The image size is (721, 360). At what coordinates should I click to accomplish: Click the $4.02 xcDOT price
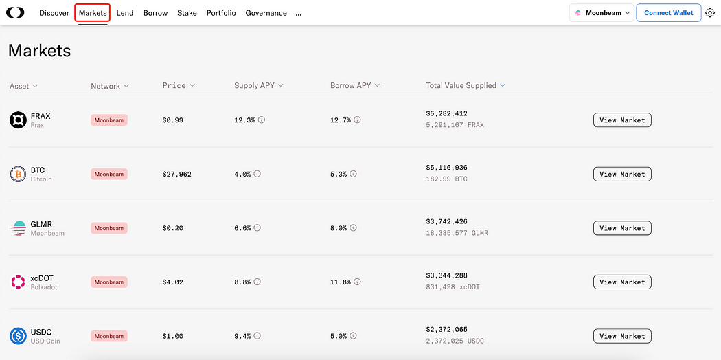pyautogui.click(x=172, y=282)
